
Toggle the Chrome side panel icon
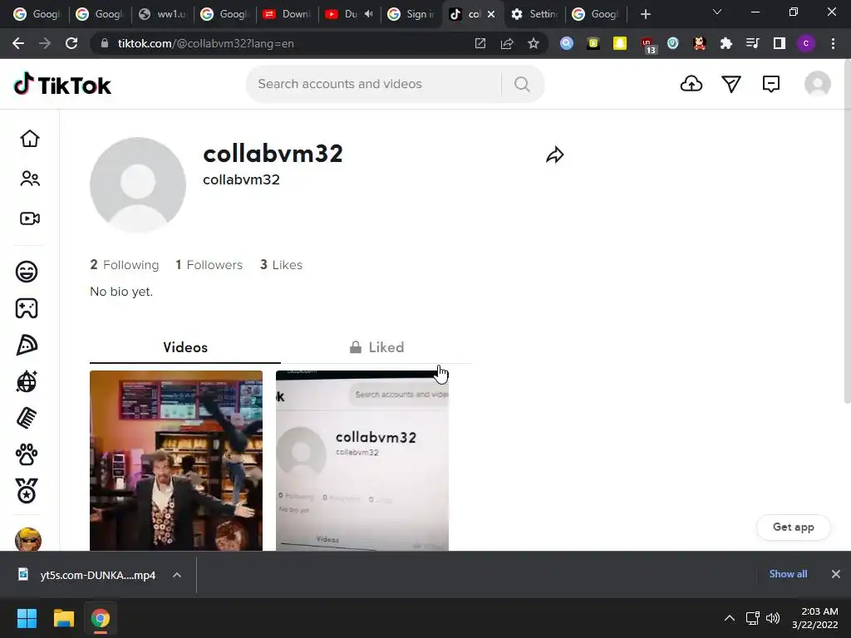(780, 43)
